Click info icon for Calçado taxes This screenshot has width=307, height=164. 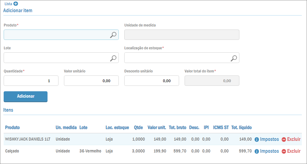256,151
